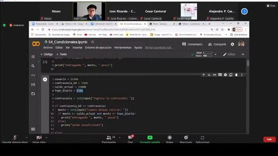Open the Participantes panel
Image resolution: width=278 pixels, height=156 pixels.
coord(109,139)
